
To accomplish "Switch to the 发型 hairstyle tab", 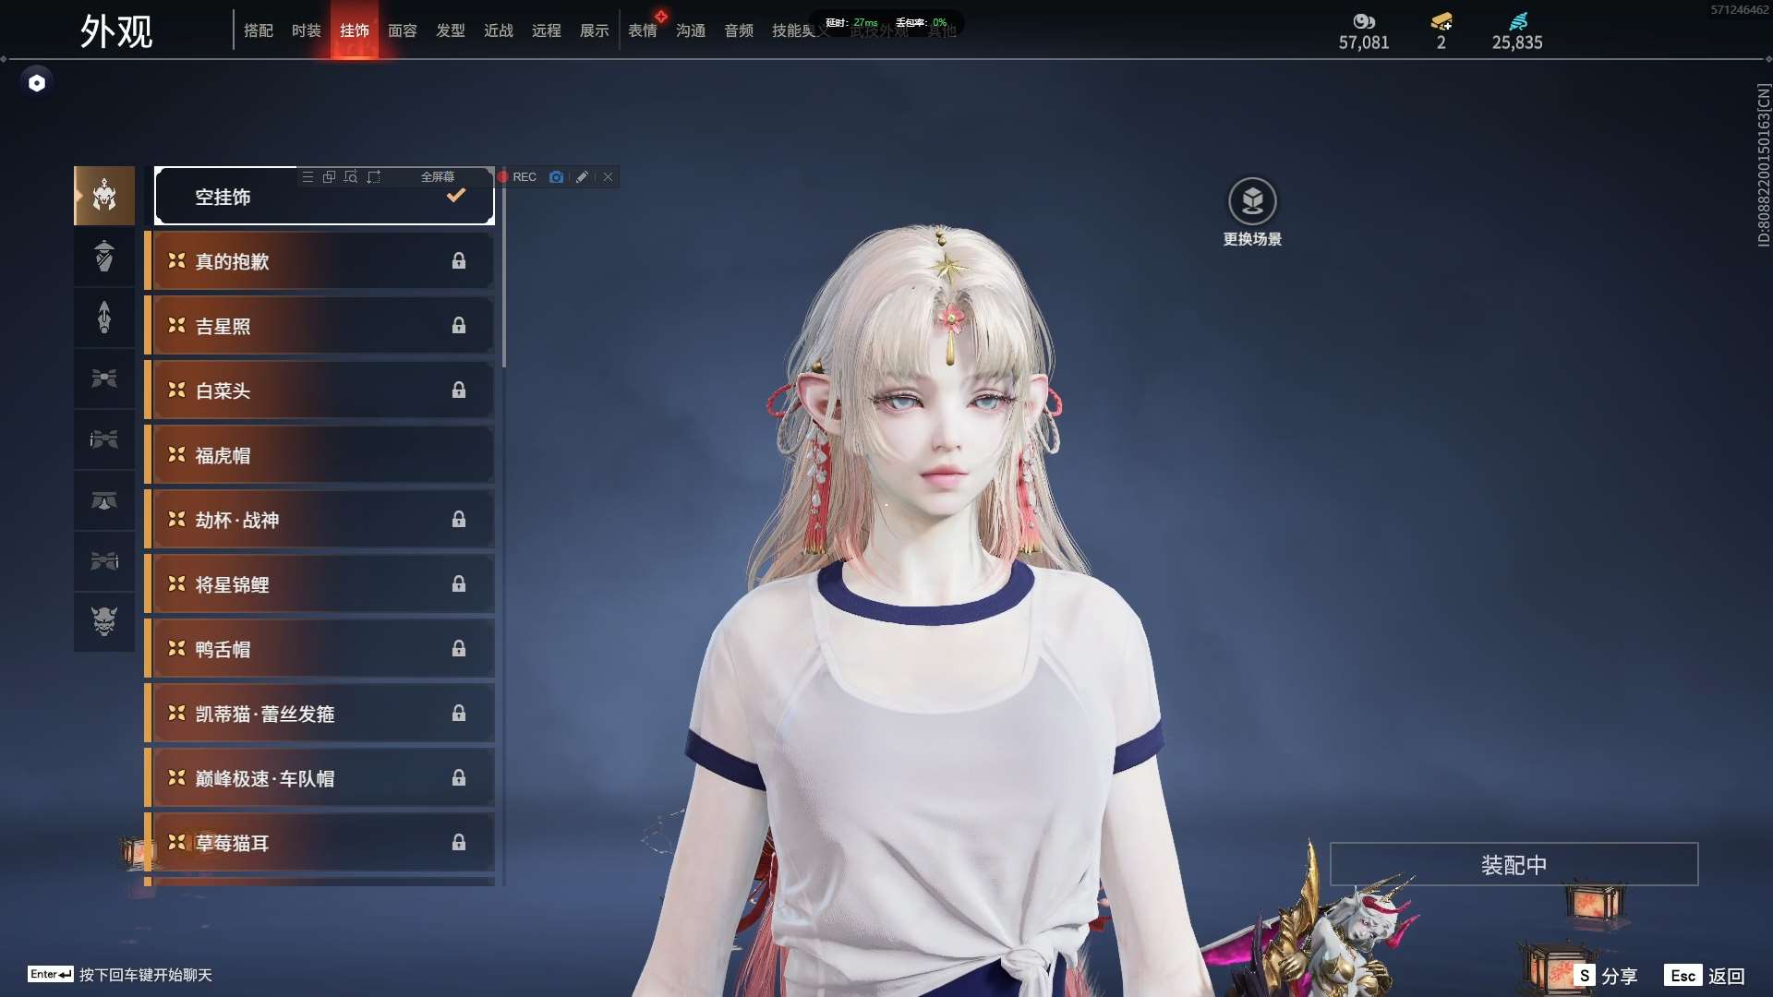I will pyautogui.click(x=451, y=31).
